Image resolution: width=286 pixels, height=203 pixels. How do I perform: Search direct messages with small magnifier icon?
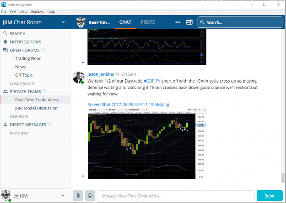click(50, 124)
